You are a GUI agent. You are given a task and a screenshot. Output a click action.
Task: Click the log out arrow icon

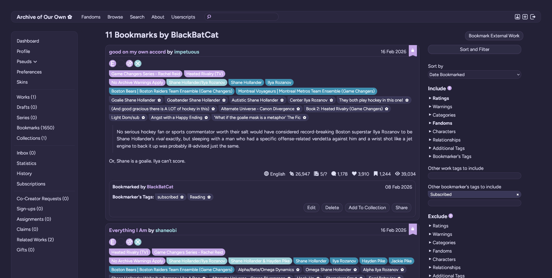533,17
